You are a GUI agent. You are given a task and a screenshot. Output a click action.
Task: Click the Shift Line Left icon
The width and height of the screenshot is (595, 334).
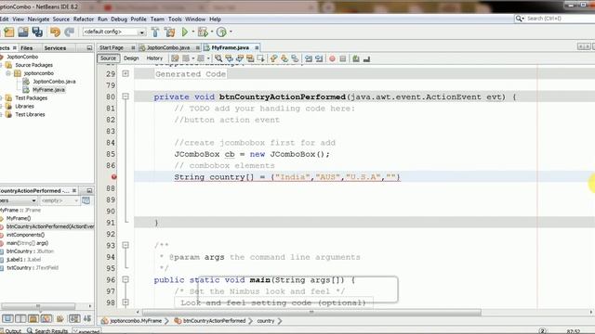click(x=309, y=58)
